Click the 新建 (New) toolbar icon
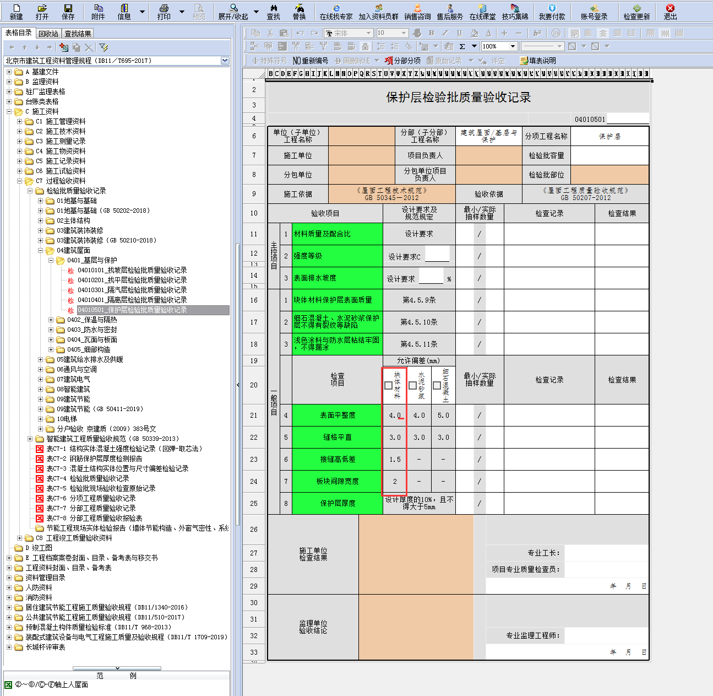 (17, 12)
